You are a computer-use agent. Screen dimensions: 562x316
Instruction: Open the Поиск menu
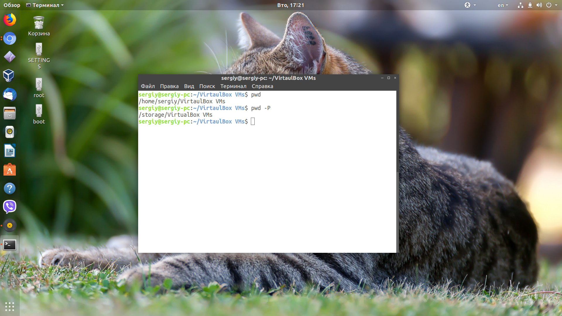point(207,86)
